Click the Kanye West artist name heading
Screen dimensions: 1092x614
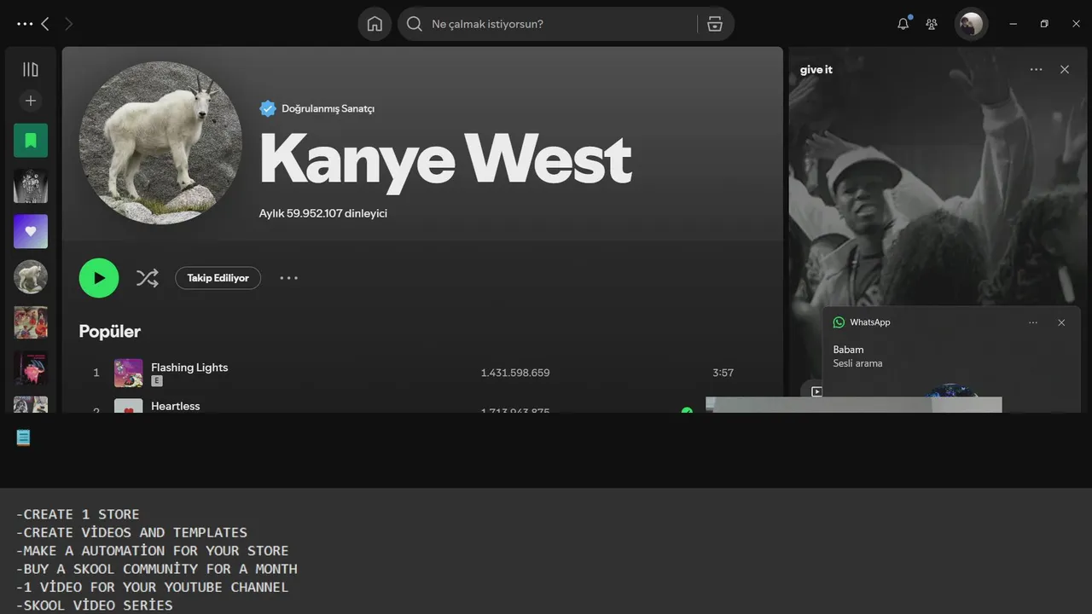(445, 160)
